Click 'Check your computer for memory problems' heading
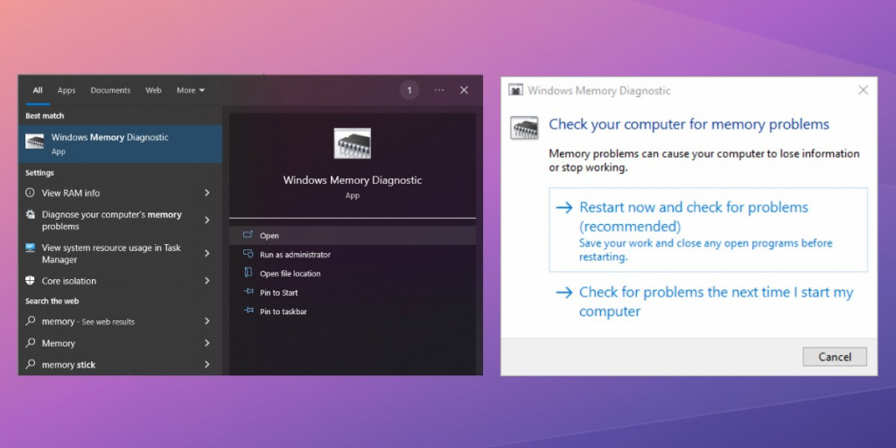 689,124
